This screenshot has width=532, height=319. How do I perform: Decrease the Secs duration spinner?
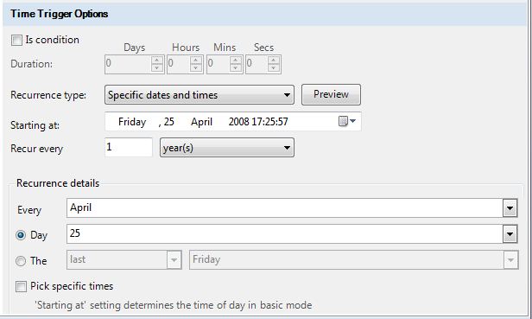coord(274,68)
